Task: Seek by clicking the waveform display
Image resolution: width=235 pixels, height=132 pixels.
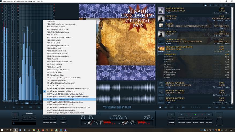Action: 126,93
